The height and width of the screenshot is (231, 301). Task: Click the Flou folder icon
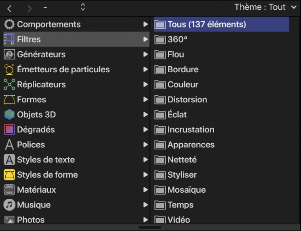point(160,55)
